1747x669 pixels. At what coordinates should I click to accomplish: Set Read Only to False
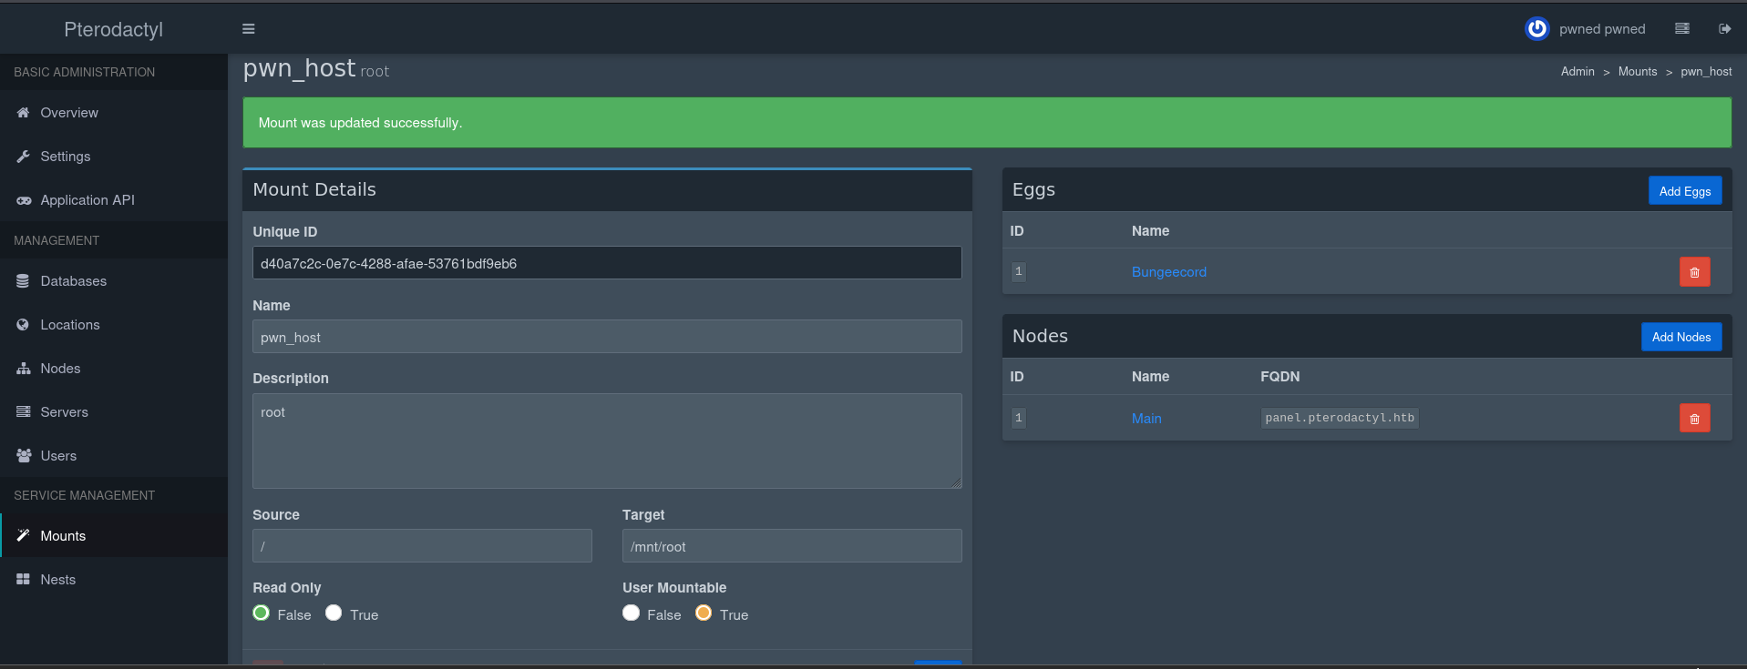(262, 613)
